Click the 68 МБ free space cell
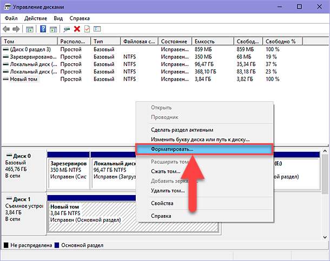This screenshot has width=330, height=261. pyautogui.click(x=243, y=57)
